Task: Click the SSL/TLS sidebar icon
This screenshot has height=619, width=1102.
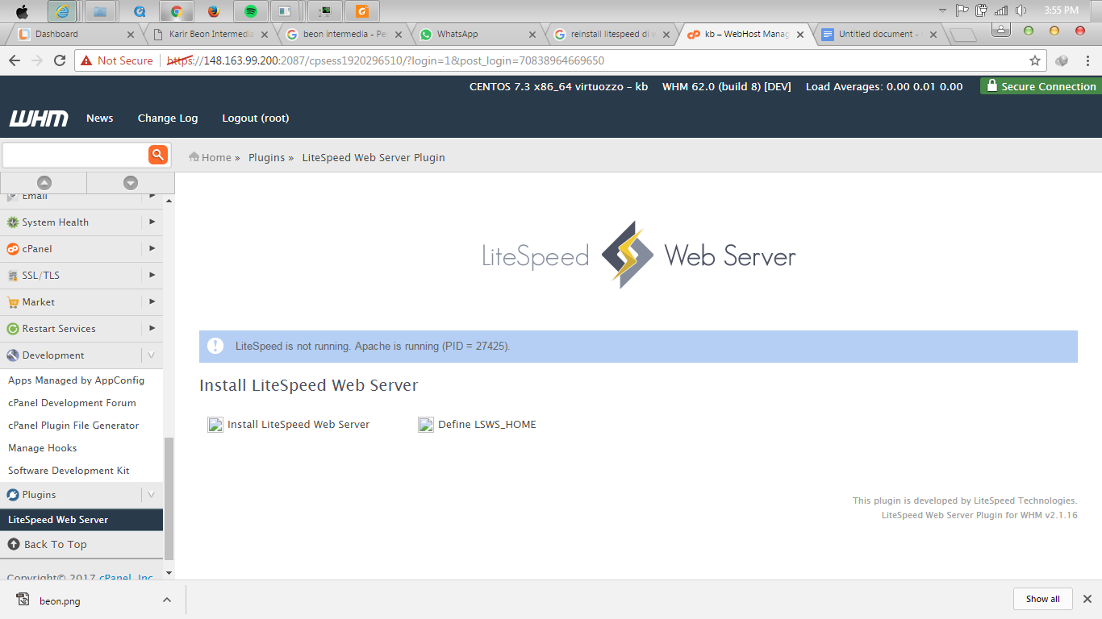Action: tap(13, 276)
